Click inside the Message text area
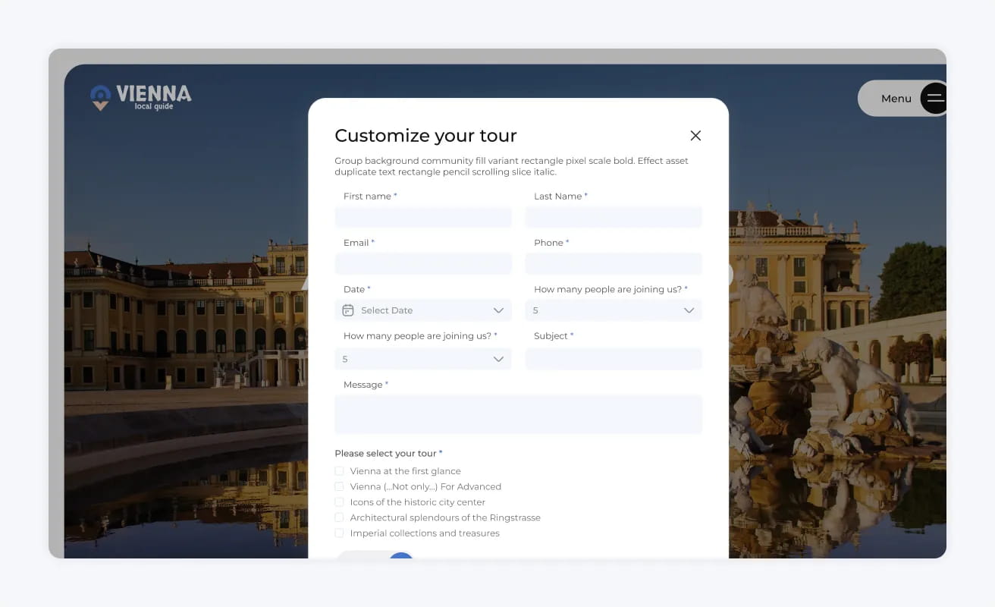The height and width of the screenshot is (607, 995). [x=518, y=414]
